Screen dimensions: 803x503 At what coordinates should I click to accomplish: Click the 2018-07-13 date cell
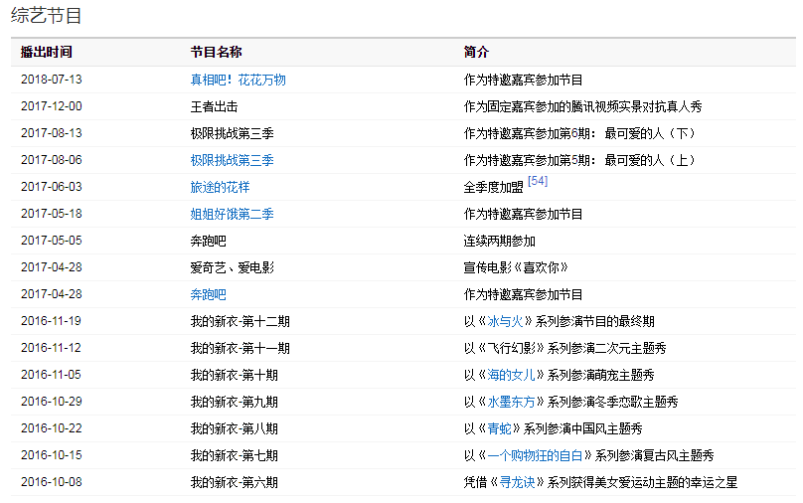click(x=51, y=80)
